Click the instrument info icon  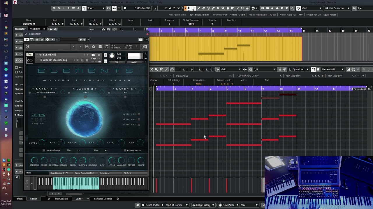point(99,55)
